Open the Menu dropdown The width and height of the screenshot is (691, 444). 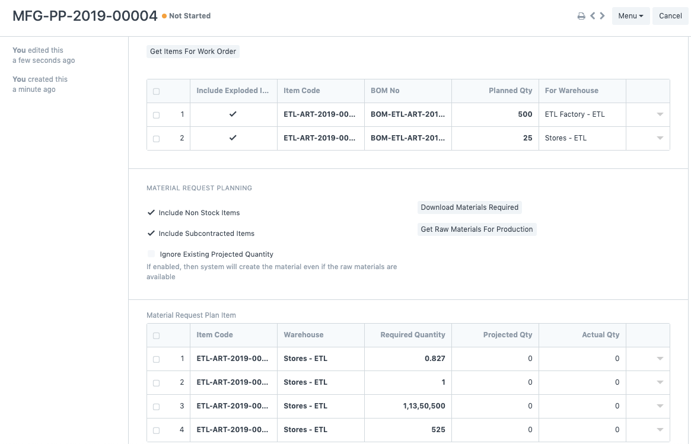coord(631,16)
